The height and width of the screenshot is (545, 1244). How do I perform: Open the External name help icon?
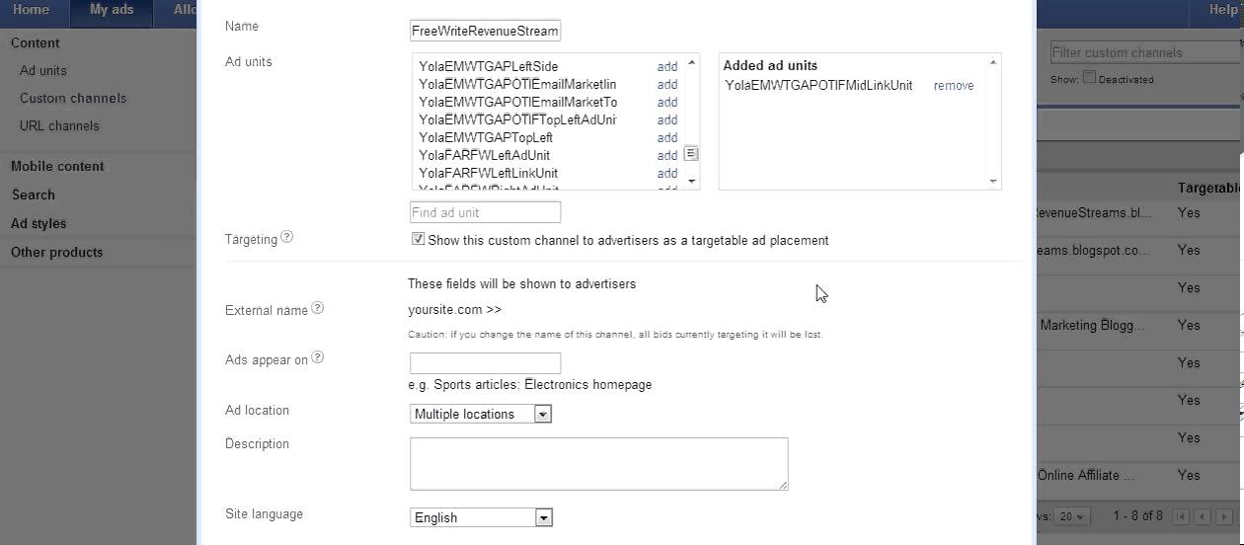click(318, 308)
